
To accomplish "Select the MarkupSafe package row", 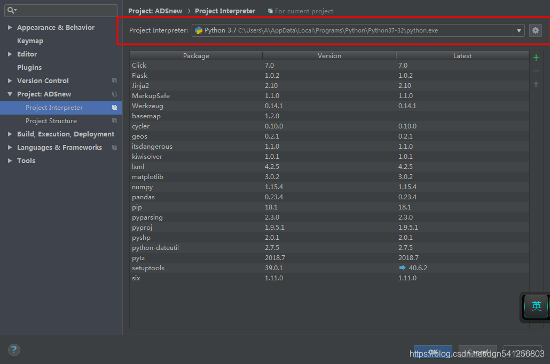I will click(329, 96).
